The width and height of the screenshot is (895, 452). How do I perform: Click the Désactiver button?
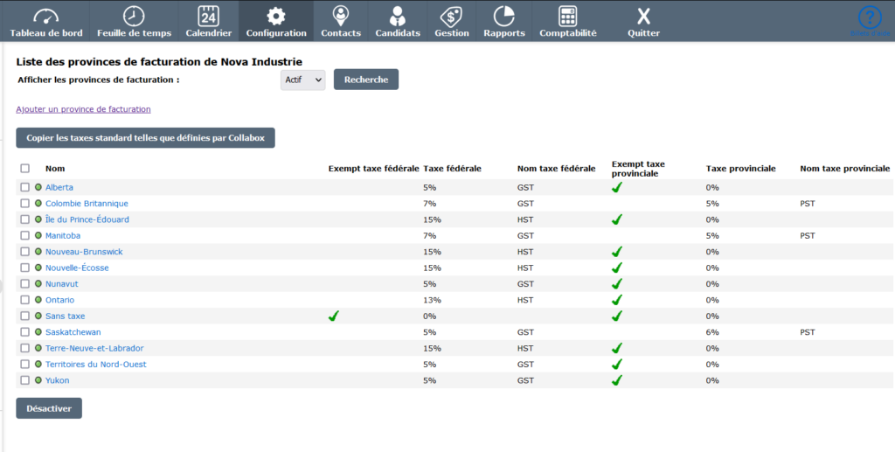[49, 408]
